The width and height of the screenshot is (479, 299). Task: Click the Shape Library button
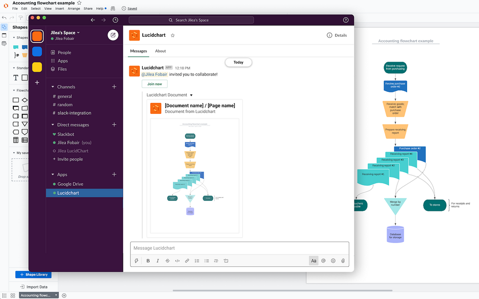34,275
